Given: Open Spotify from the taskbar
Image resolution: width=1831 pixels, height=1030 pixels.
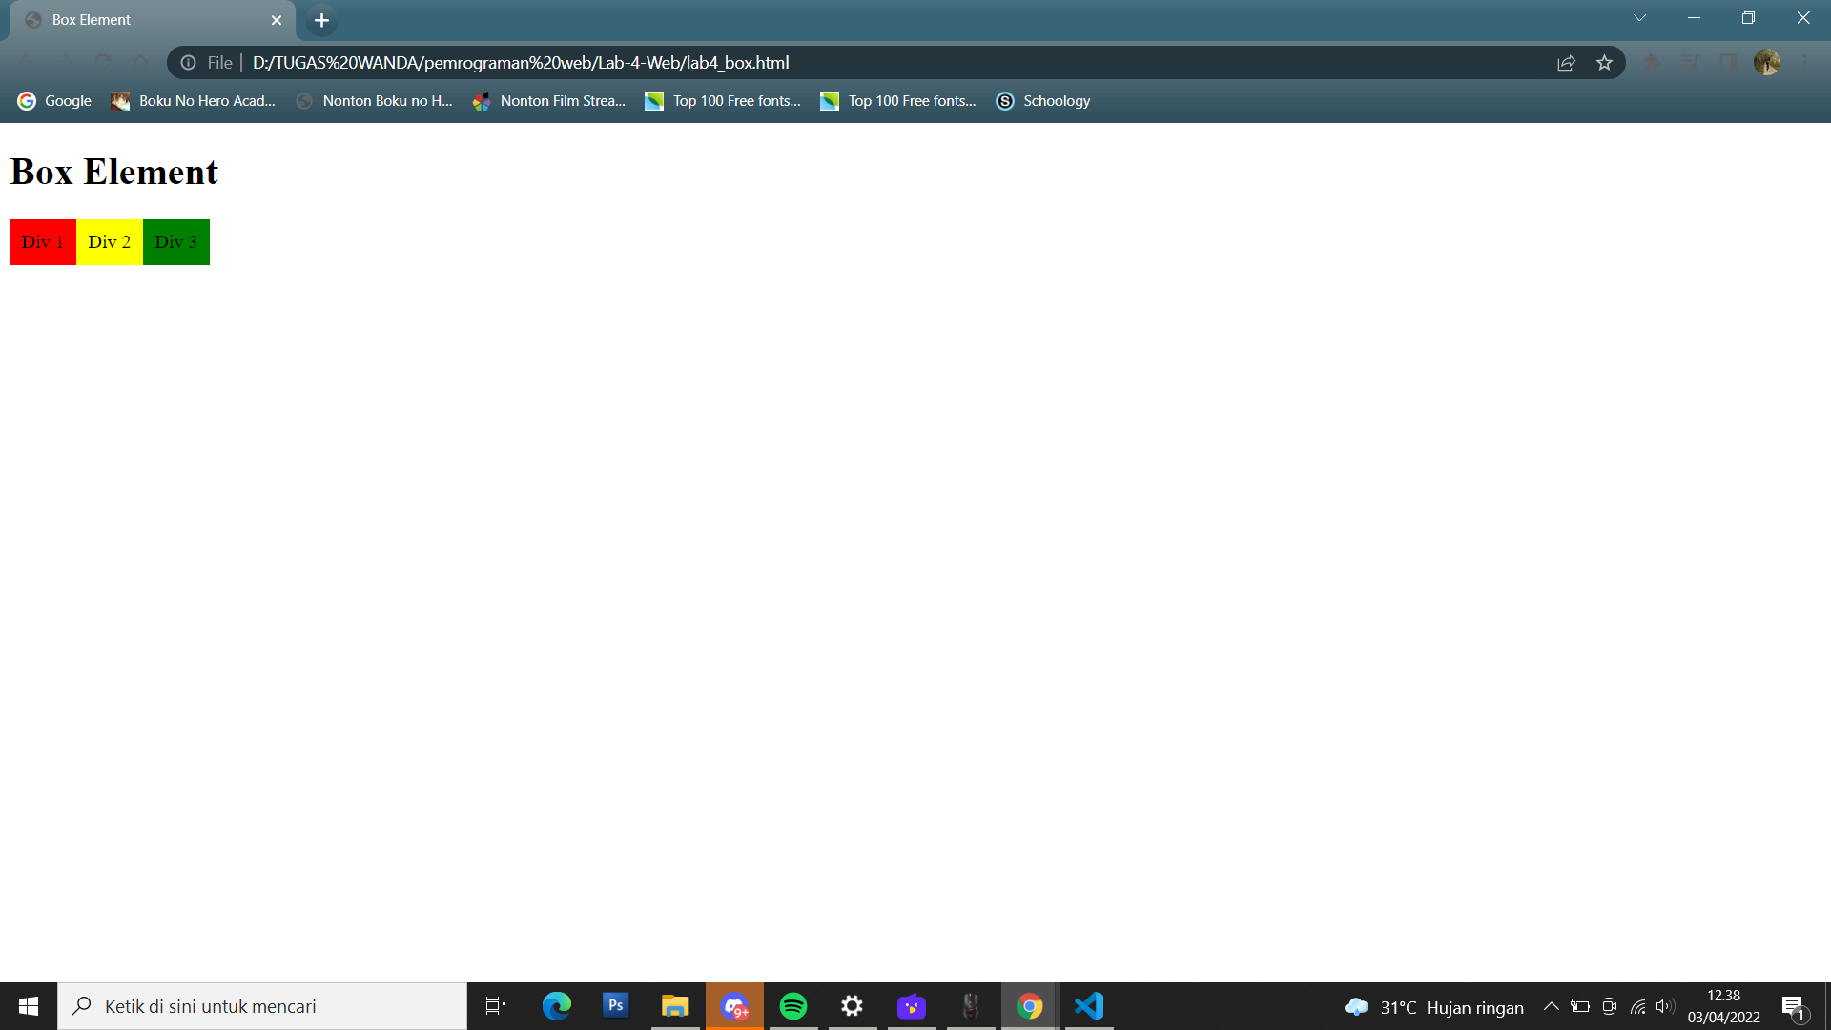Looking at the screenshot, I should click(x=794, y=1006).
